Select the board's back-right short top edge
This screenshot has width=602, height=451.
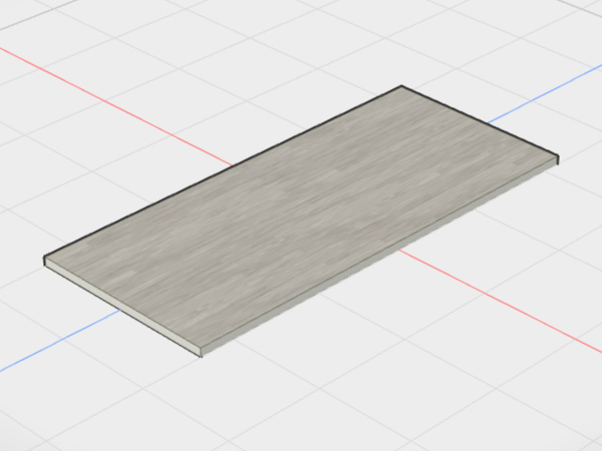(480, 121)
